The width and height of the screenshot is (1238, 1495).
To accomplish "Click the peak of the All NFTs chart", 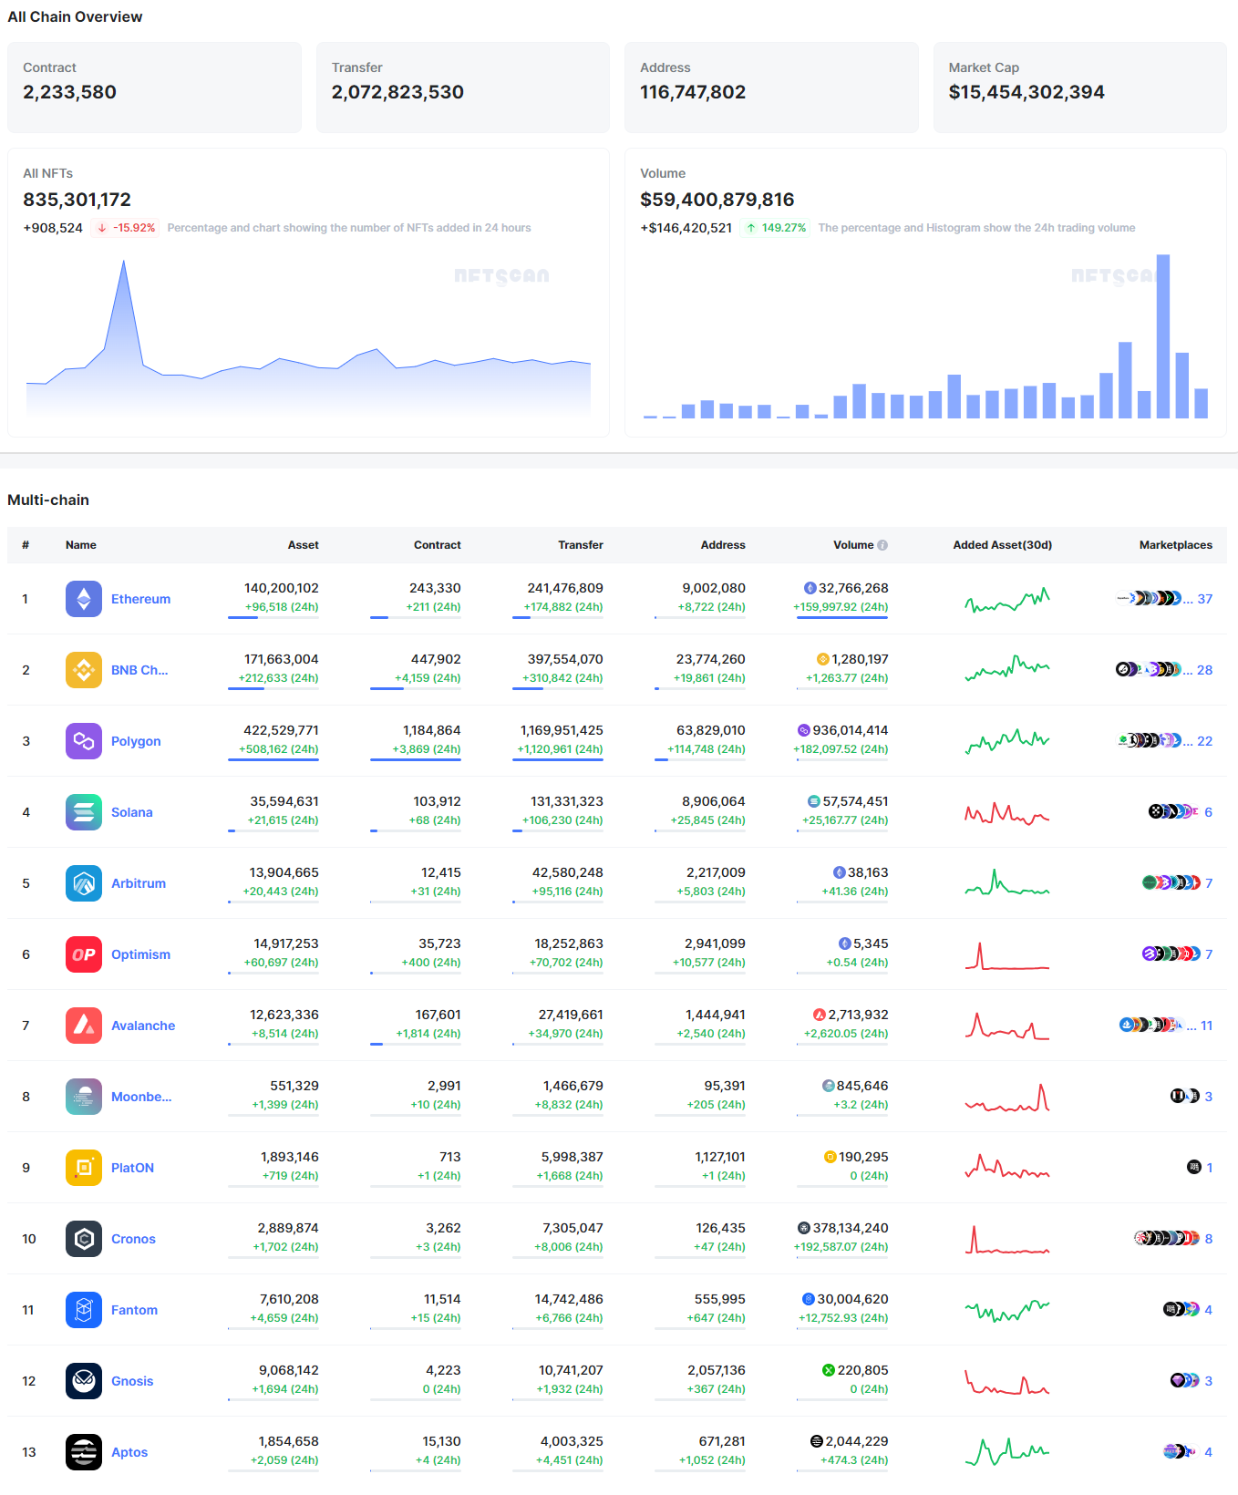I will (x=123, y=262).
